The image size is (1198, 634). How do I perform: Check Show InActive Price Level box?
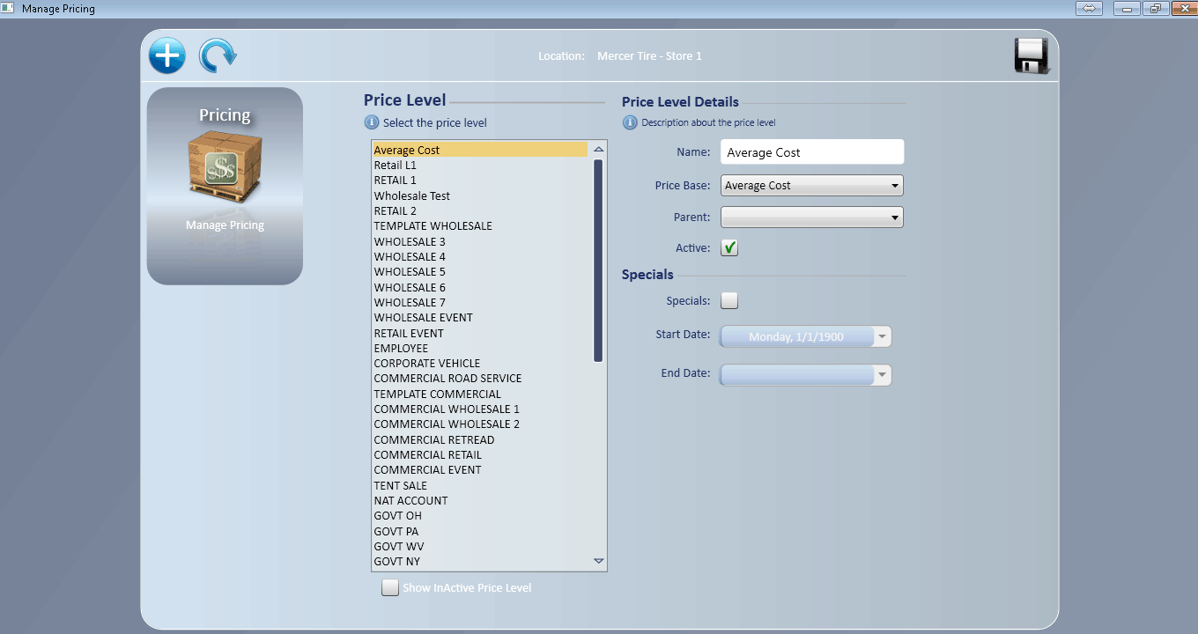coord(390,587)
